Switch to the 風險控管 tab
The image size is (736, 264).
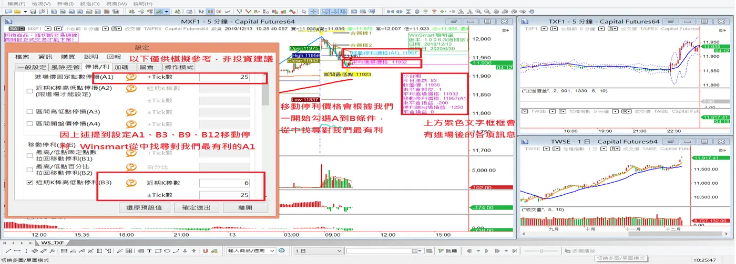(66, 67)
